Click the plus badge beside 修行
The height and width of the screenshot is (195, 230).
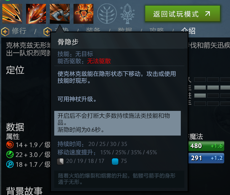pyautogui.click(x=5, y=32)
